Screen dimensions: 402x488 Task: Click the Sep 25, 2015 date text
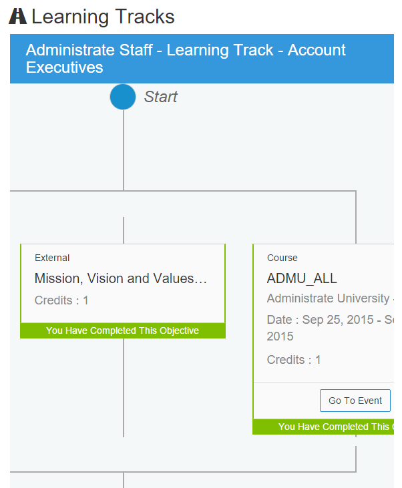[x=330, y=320]
